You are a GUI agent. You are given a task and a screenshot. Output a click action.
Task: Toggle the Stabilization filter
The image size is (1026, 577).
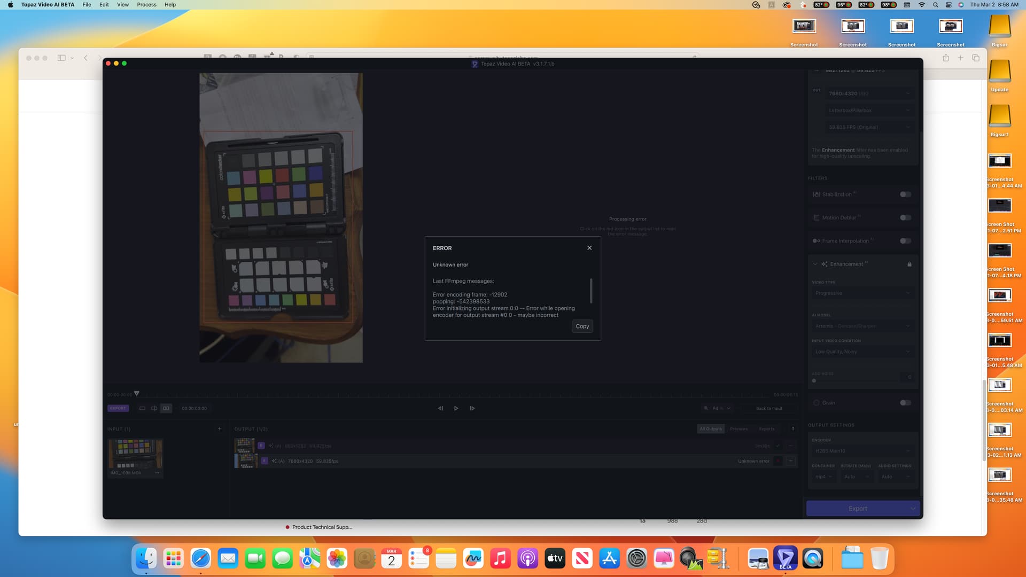905,194
